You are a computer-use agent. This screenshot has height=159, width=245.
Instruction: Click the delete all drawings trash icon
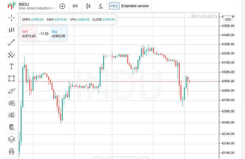click(11, 127)
